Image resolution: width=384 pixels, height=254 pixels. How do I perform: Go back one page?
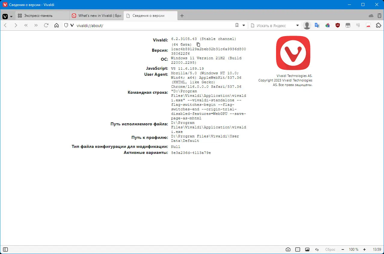[5, 26]
